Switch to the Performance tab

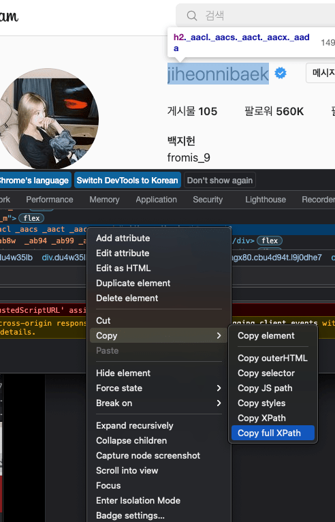click(x=50, y=200)
